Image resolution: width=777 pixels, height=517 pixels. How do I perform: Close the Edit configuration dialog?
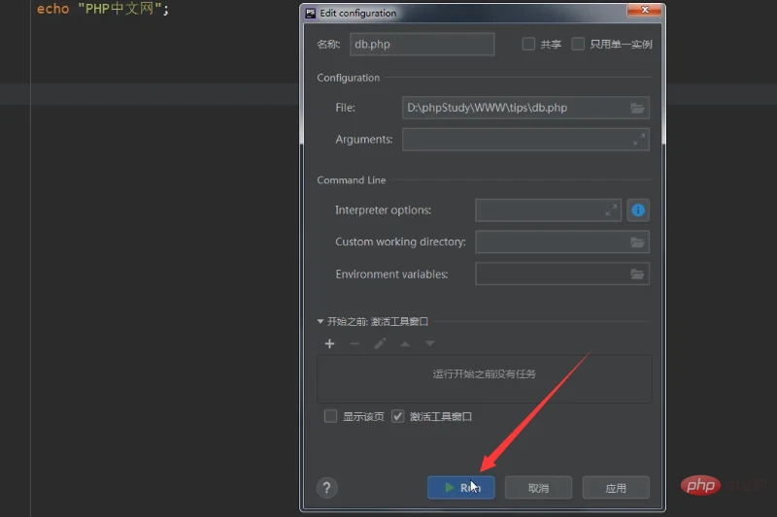point(644,10)
